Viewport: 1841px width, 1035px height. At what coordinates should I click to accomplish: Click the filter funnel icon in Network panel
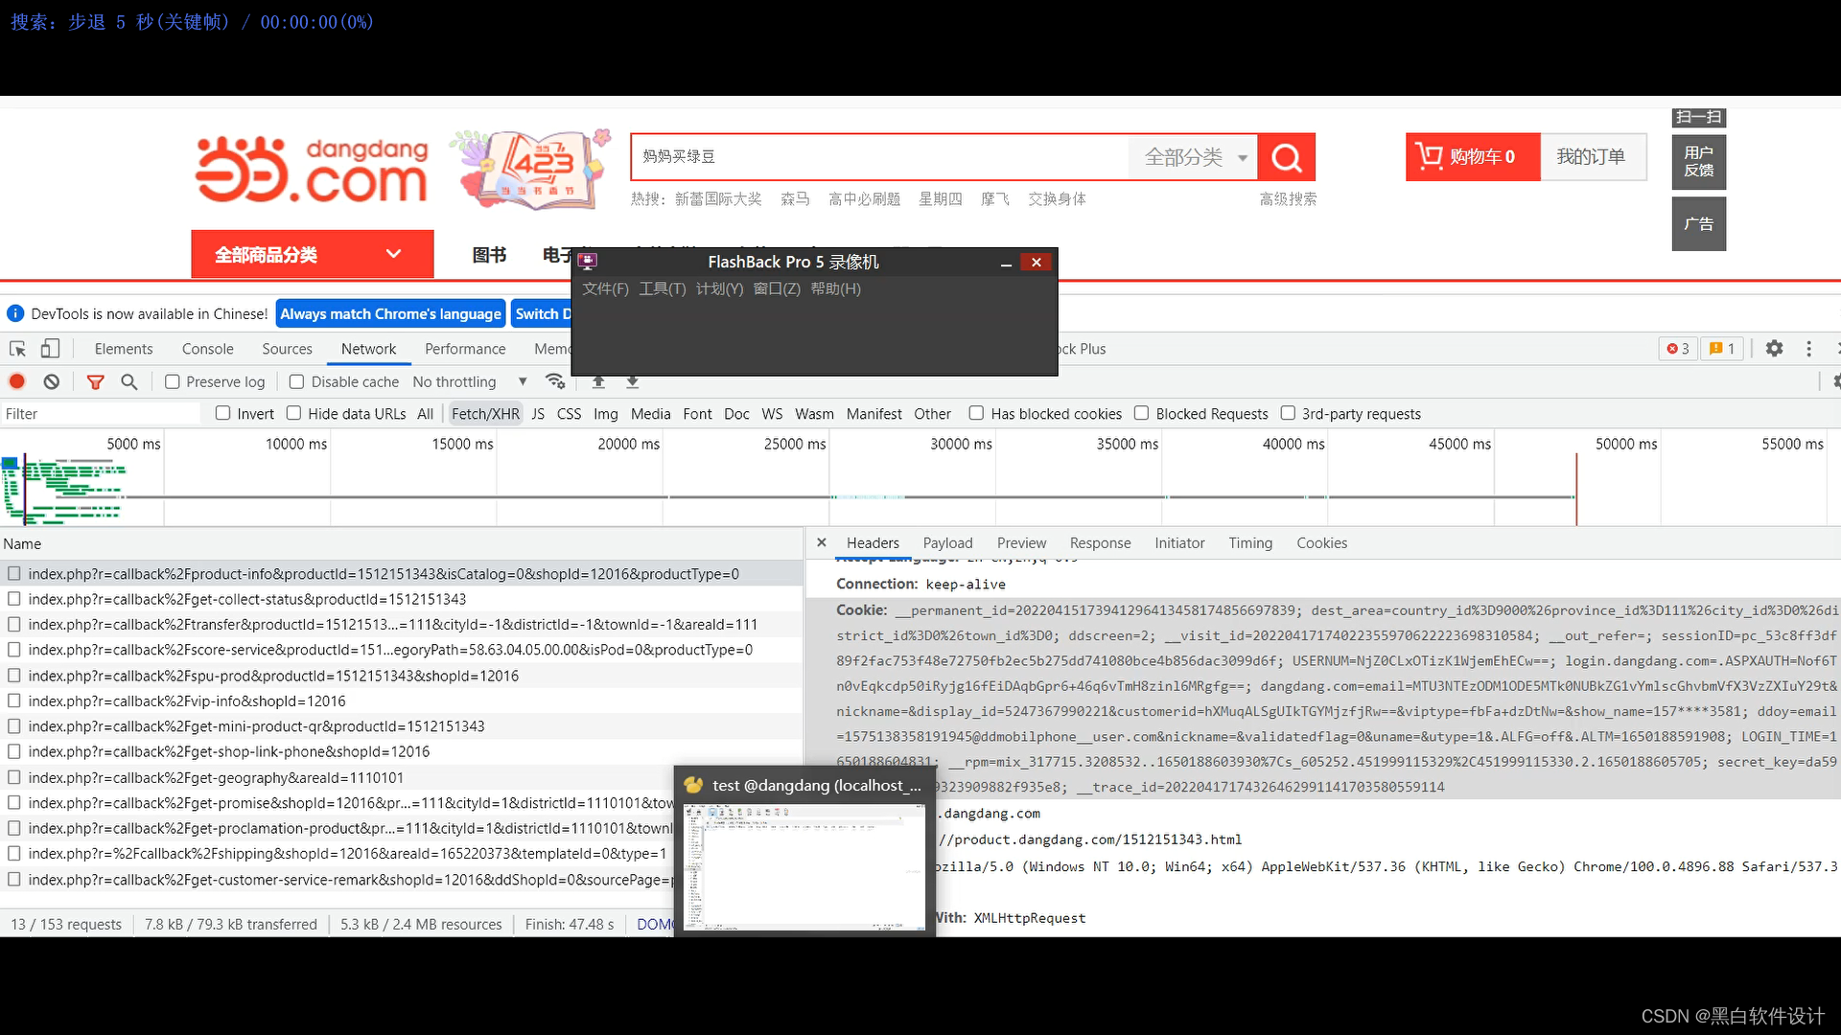pyautogui.click(x=96, y=381)
